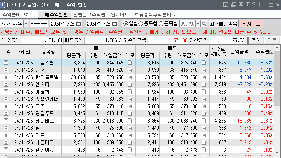Viewport: 281px width, 158px height.
Task: Click vertical scrollbar thumb
Action: (x=277, y=79)
